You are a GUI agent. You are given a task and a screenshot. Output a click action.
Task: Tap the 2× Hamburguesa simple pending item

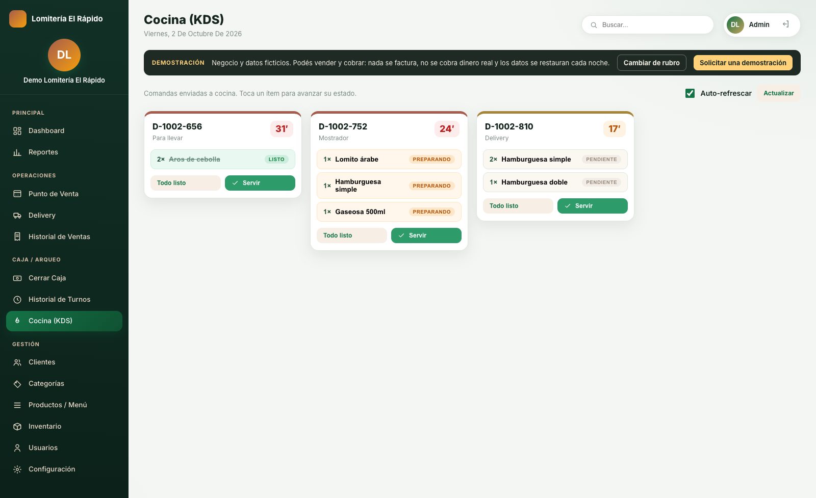click(x=555, y=160)
